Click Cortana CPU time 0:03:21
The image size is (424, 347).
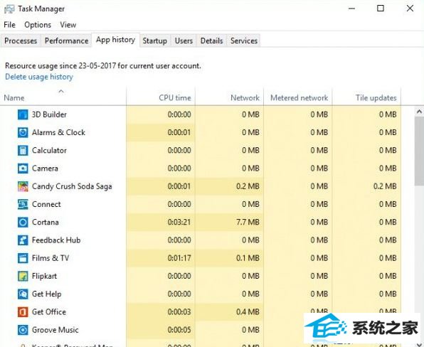coord(179,222)
